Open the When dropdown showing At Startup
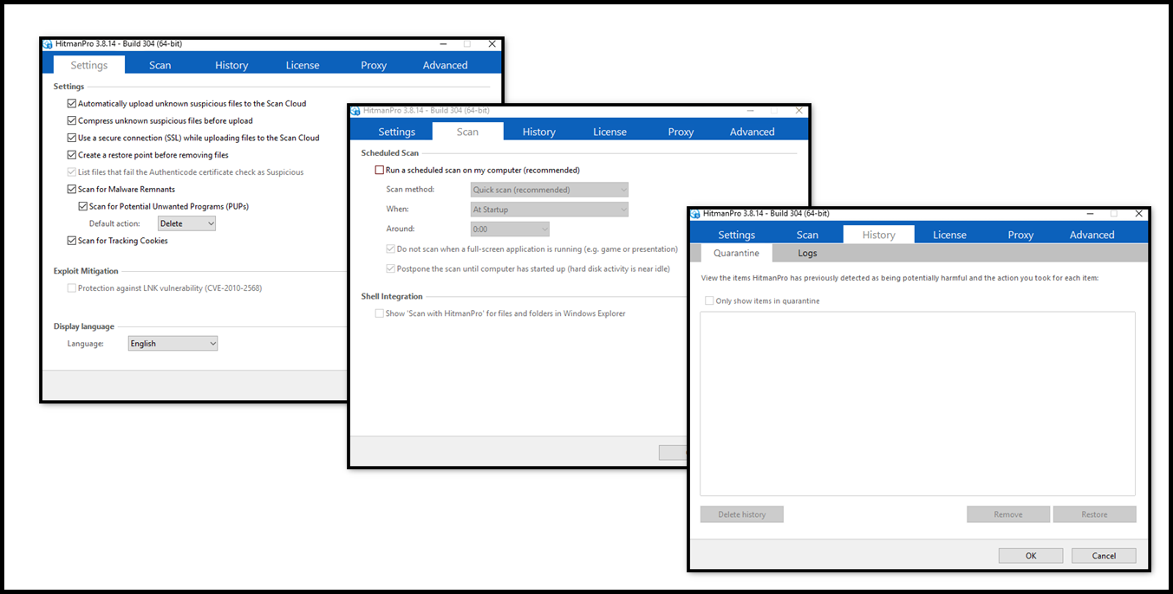The width and height of the screenshot is (1173, 594). tap(550, 210)
